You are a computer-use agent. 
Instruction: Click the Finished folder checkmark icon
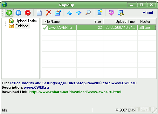click(11, 26)
